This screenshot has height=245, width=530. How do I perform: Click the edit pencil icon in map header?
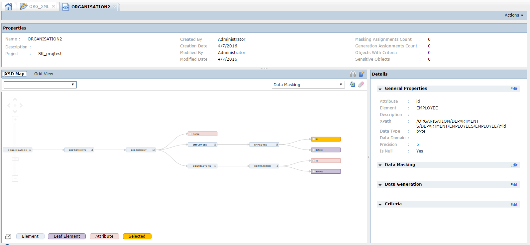pos(362,74)
